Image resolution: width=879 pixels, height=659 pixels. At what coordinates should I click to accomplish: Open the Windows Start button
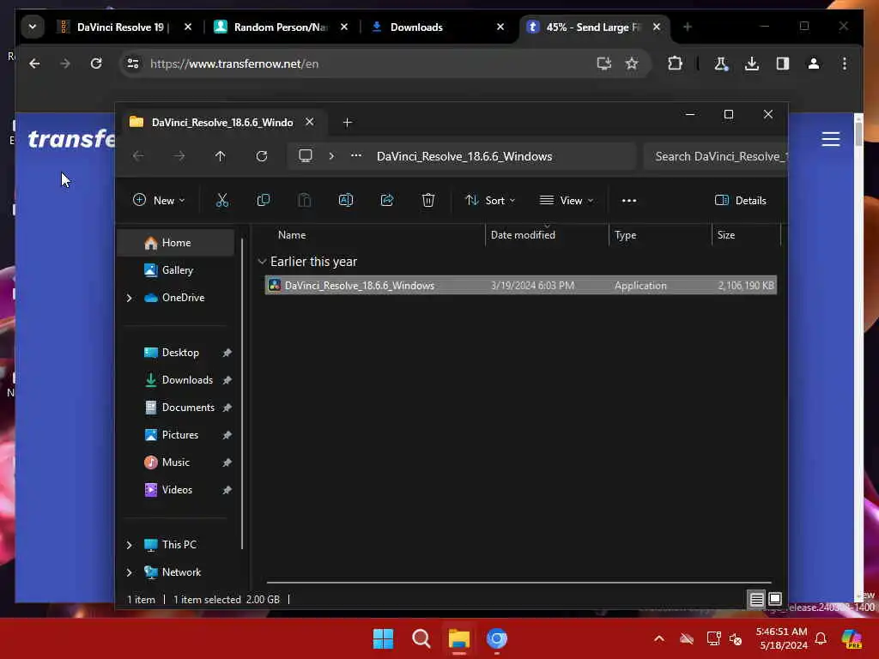384,638
